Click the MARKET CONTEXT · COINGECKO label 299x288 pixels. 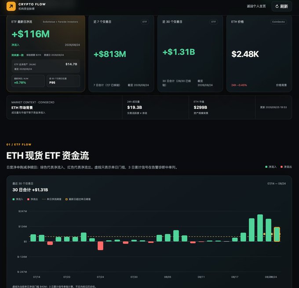[x=33, y=102]
